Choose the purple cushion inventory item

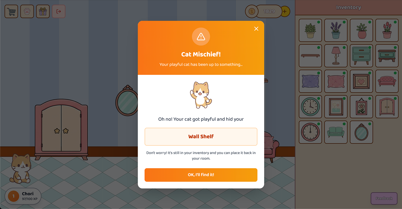(x=310, y=81)
